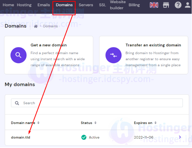Screen dimensions: 192x148
Task: Click the green Active status checkmark
Action: pyautogui.click(x=84, y=137)
